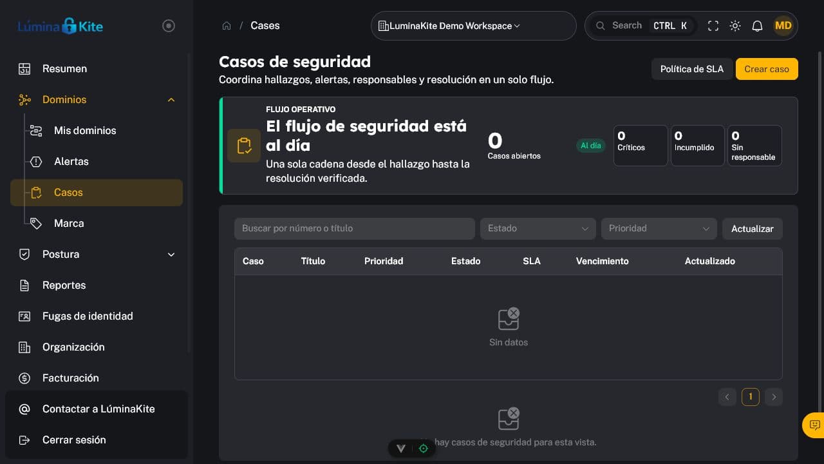Go to next page arrow
Viewport: 824px width, 464px height.
tap(774, 397)
